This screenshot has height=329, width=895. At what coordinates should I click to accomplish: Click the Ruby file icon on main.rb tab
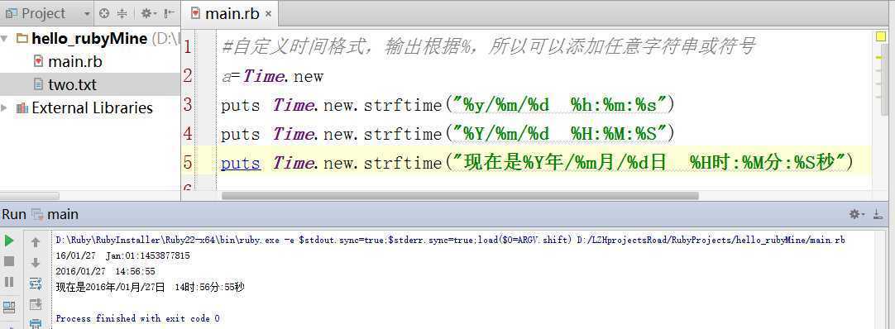click(x=196, y=13)
